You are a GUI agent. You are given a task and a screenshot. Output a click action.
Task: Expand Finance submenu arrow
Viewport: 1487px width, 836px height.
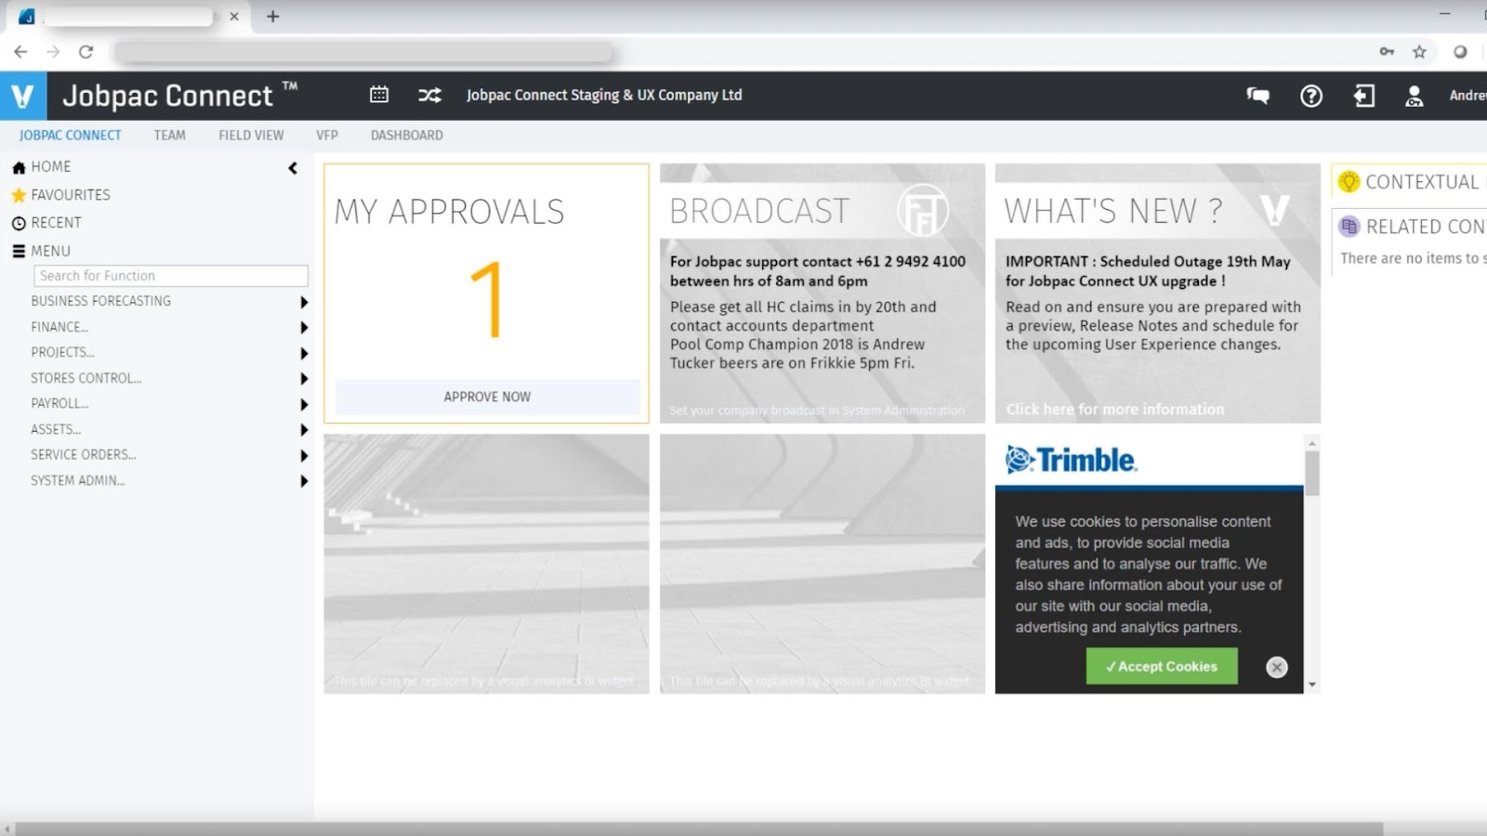(303, 327)
